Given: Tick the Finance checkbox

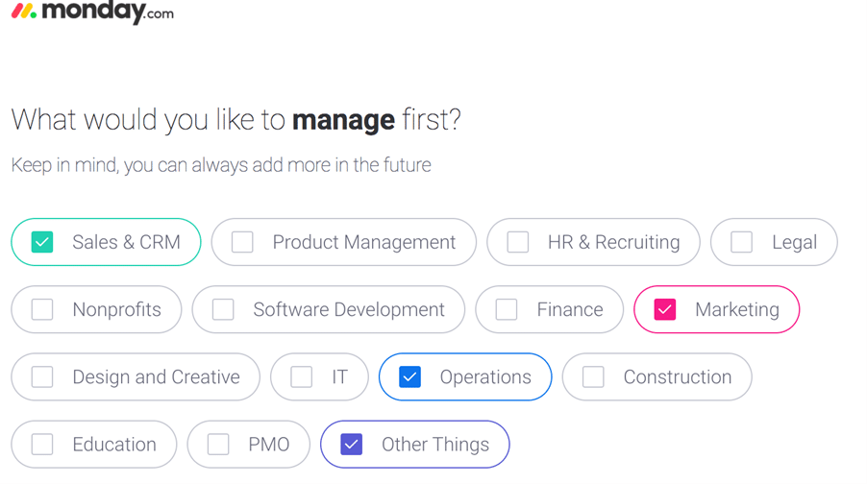Looking at the screenshot, I should pyautogui.click(x=507, y=309).
